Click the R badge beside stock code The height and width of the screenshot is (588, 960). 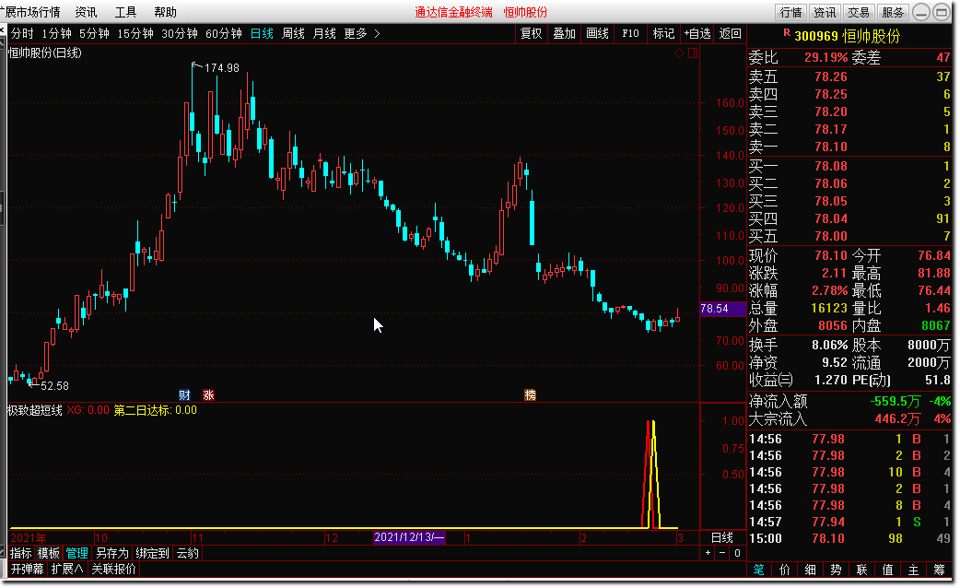[x=787, y=33]
